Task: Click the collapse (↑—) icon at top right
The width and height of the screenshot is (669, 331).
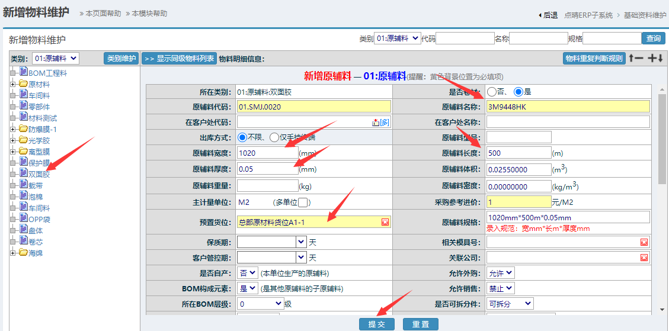Action: [x=636, y=58]
